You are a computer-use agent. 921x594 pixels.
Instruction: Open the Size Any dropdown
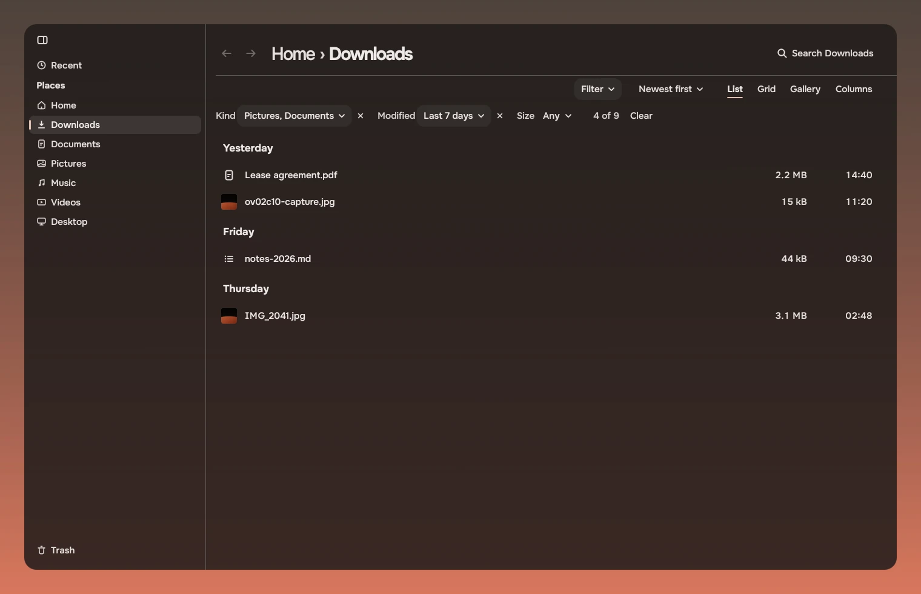point(557,116)
